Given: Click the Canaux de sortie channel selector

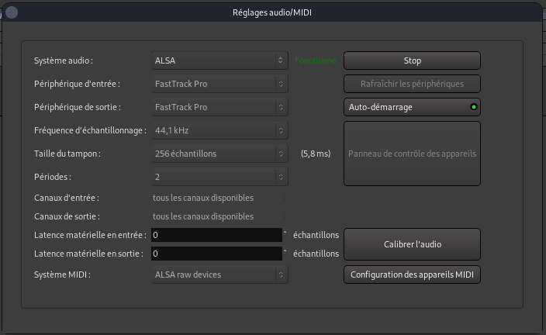Looking at the screenshot, I should 220,217.
